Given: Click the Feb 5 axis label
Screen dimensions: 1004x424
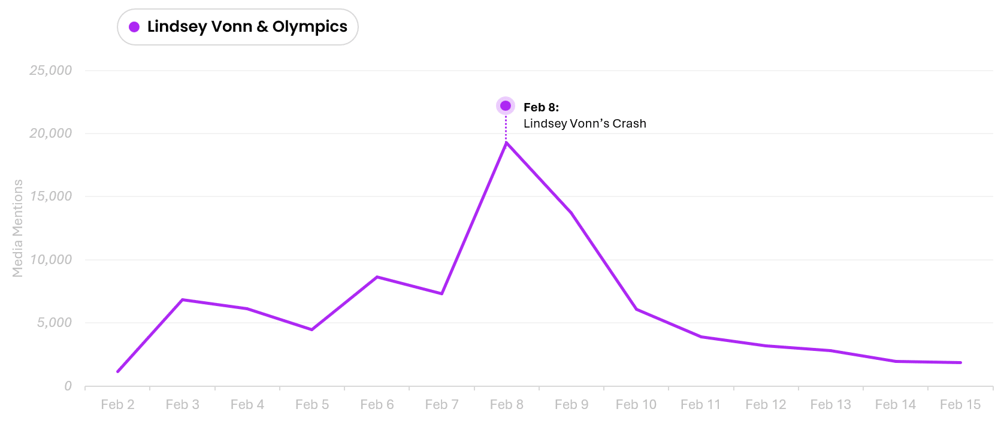Looking at the screenshot, I should point(312,405).
